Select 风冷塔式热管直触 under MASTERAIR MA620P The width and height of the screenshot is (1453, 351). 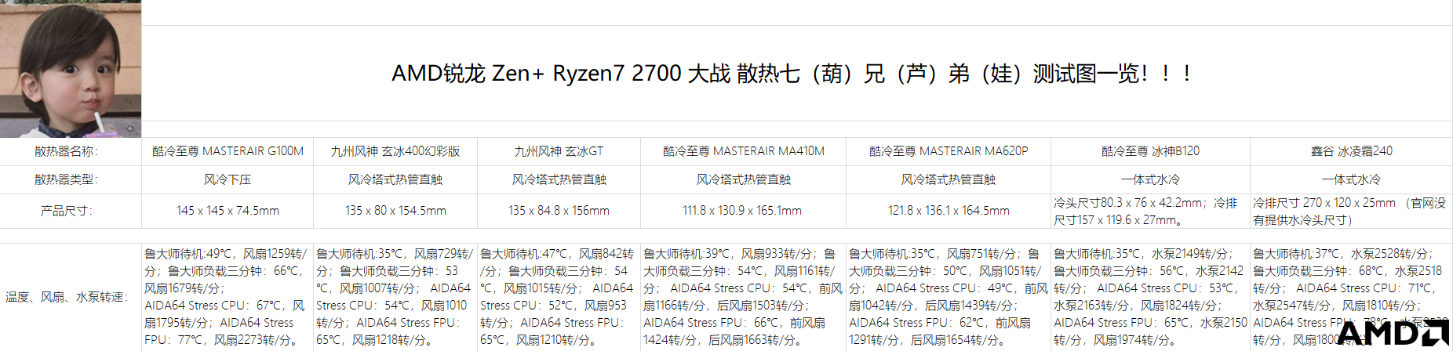click(x=948, y=179)
